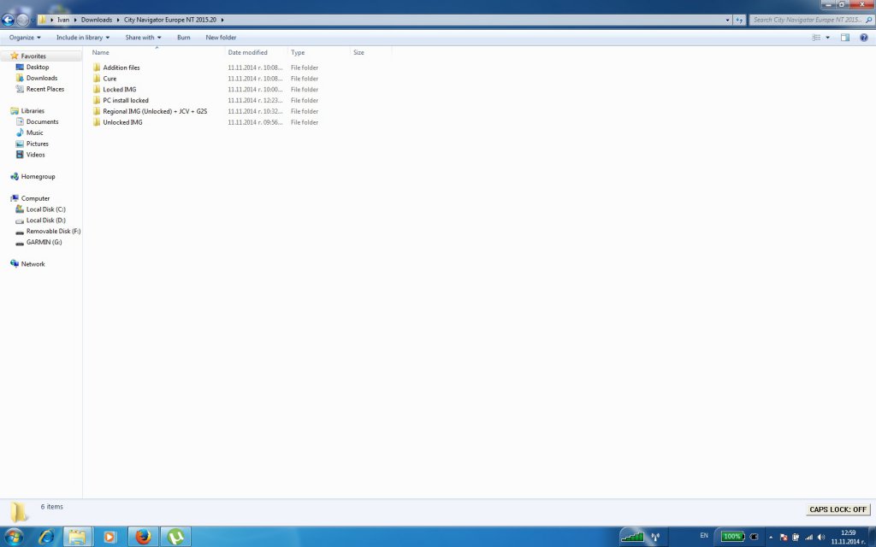Select the PC install locked folder icon
Image resolution: width=876 pixels, height=547 pixels.
(97, 101)
